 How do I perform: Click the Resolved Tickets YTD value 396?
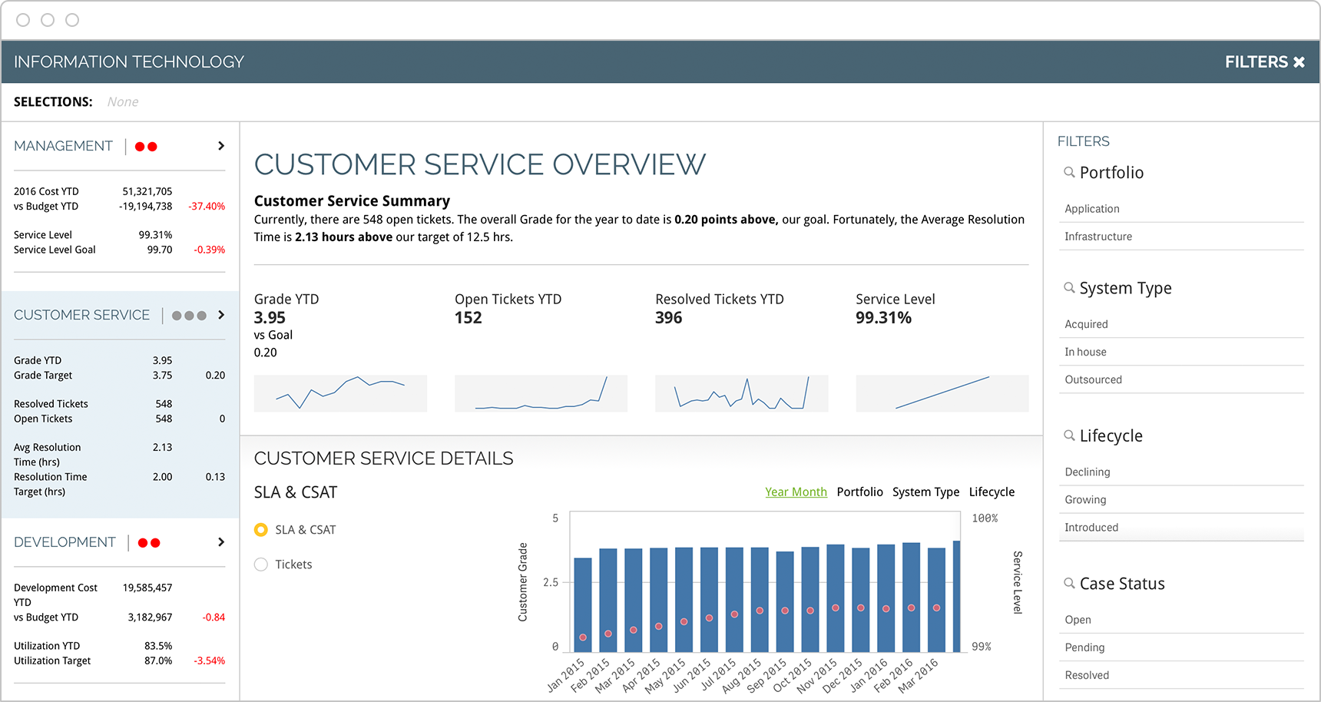(669, 318)
